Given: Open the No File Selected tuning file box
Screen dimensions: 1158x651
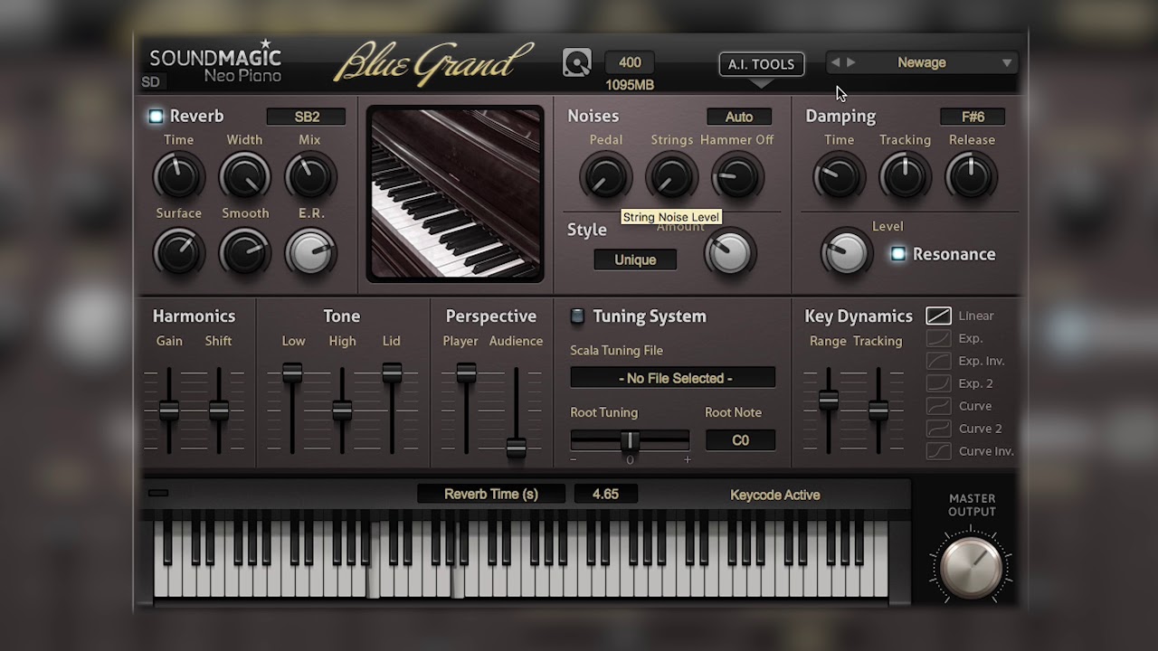Looking at the screenshot, I should click(672, 378).
